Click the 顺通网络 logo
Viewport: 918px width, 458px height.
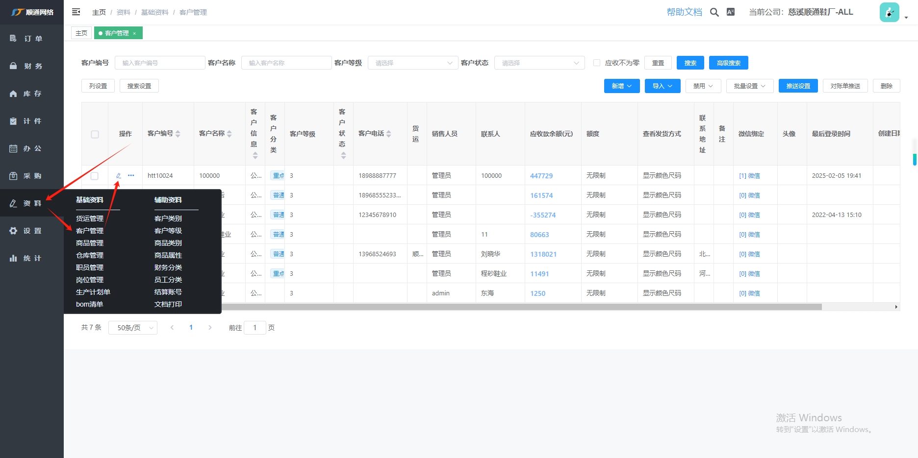pos(32,12)
